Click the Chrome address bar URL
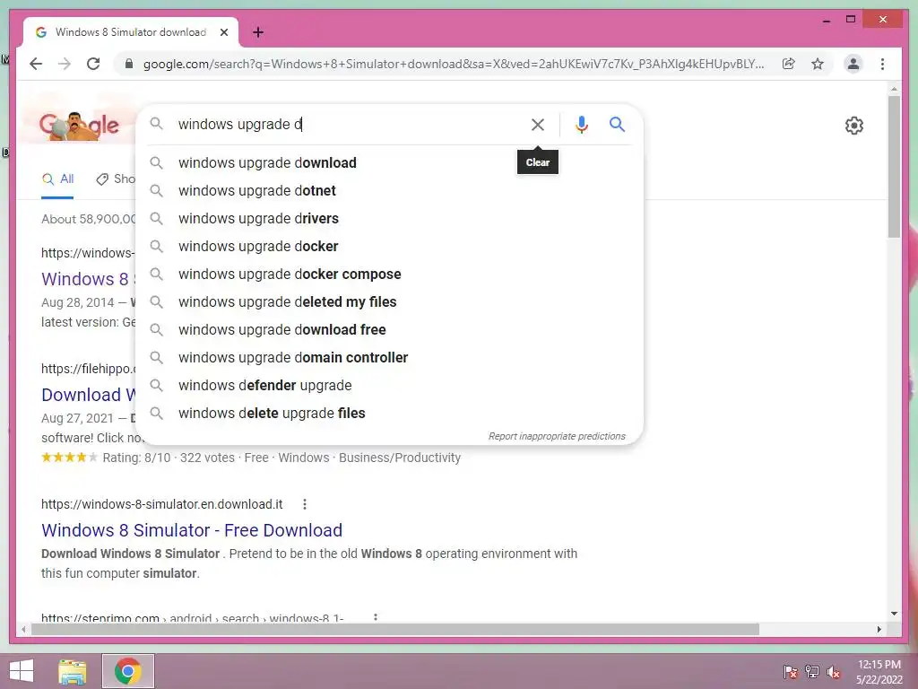918x689 pixels. (454, 64)
